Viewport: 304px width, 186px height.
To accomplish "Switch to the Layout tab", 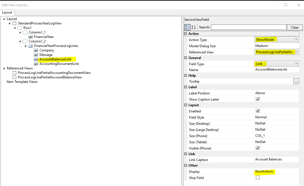I will click(7, 12).
